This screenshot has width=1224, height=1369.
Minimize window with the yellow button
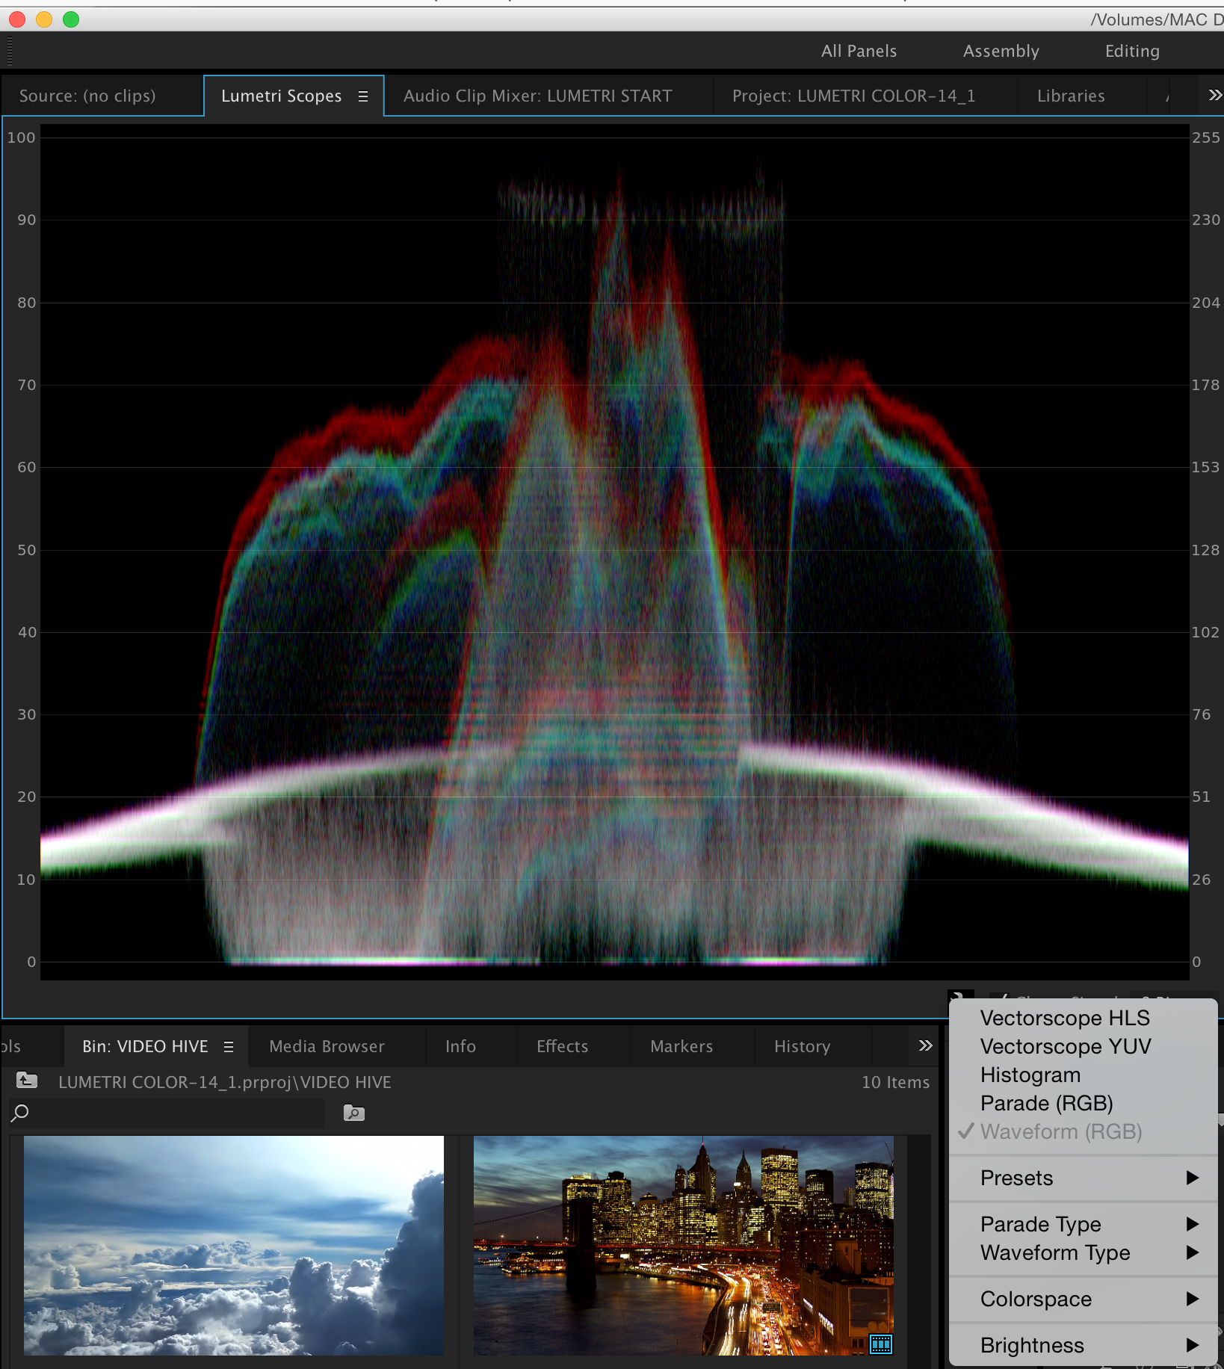(x=44, y=19)
